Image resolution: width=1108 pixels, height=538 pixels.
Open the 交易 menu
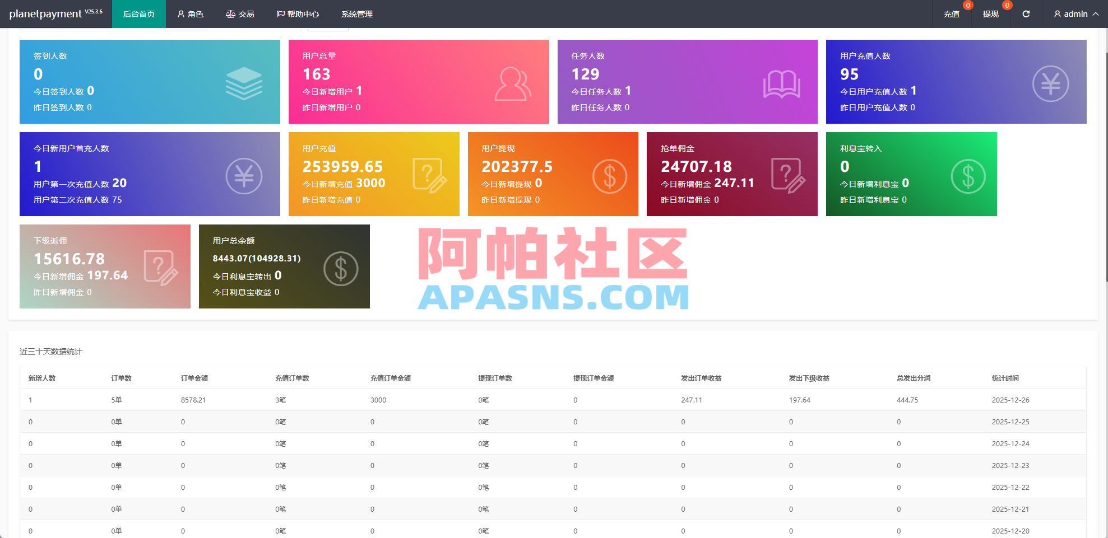(x=240, y=14)
